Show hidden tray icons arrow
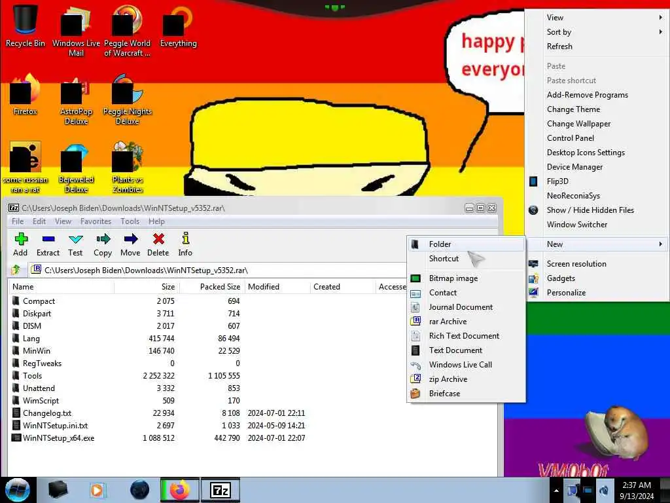The width and height of the screenshot is (670, 503). pos(556,491)
